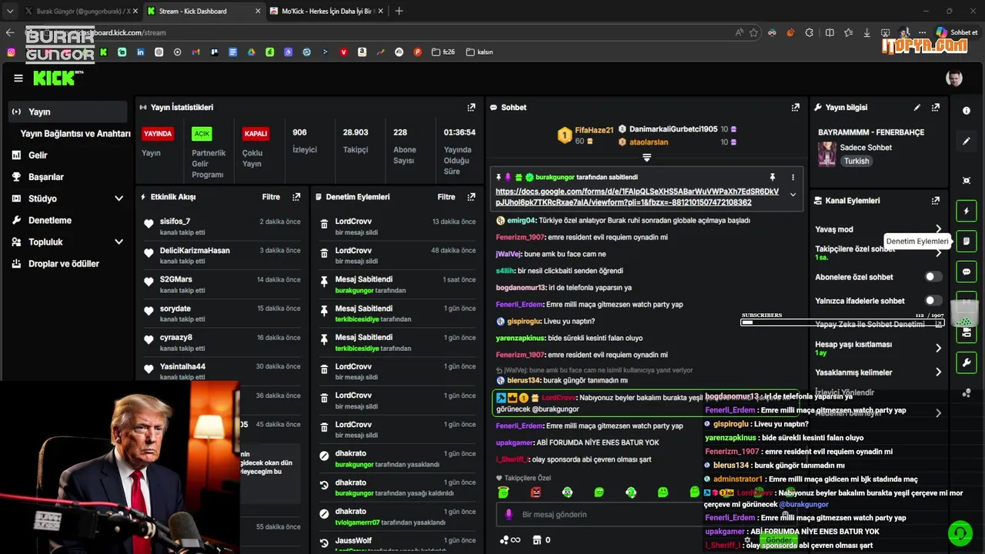Screen dimensions: 985x554
Task: Pop out the Kanal Eylemleri panel
Action: click(936, 201)
